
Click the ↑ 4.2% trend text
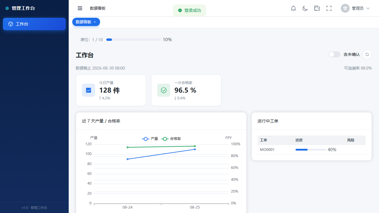[105, 98]
